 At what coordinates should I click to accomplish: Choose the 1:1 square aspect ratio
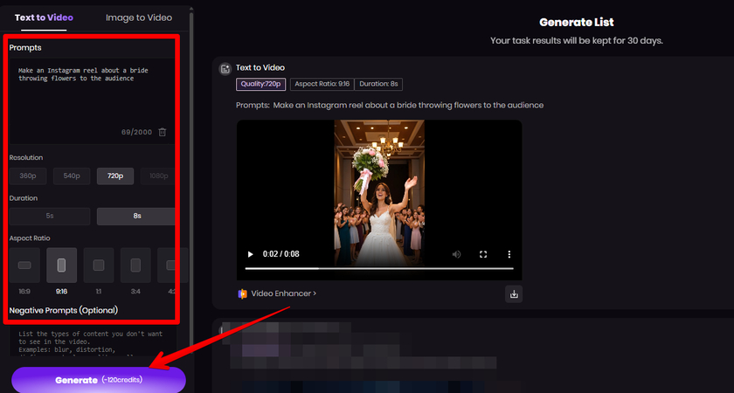[99, 265]
